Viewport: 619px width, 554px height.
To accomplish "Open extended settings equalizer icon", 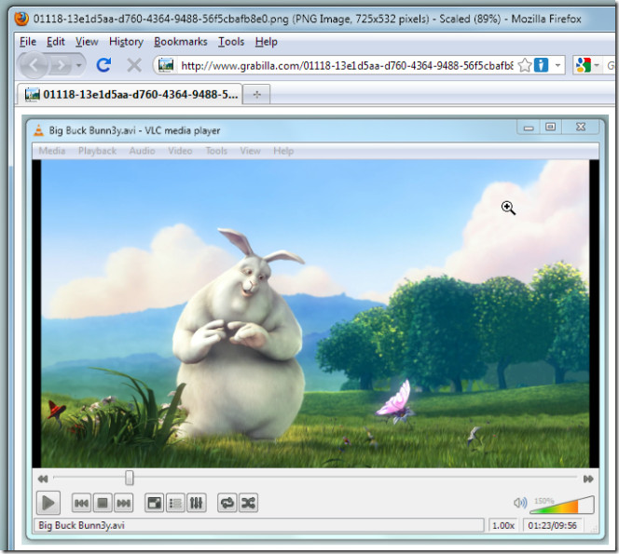I will pos(196,503).
